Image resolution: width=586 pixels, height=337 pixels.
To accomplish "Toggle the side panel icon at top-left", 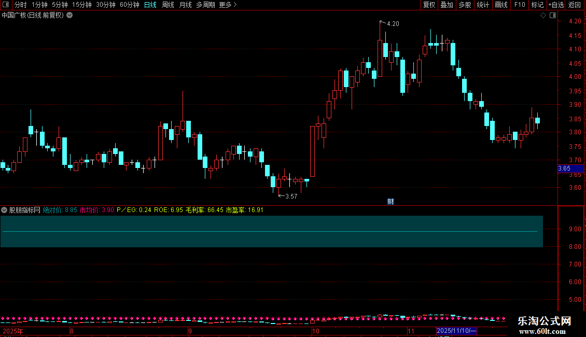I will pos(6,5).
